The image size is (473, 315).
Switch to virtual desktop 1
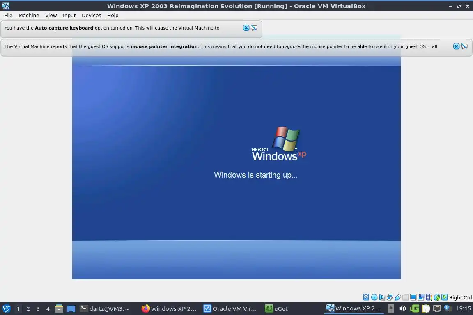point(18,309)
